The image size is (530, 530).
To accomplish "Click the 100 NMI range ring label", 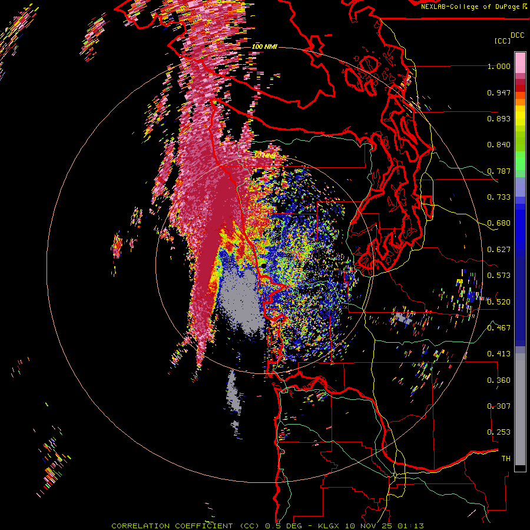I will click(x=264, y=47).
